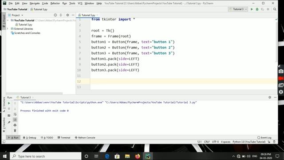Click locate/scroll from source icon in Project panel

pyautogui.click(x=55, y=15)
